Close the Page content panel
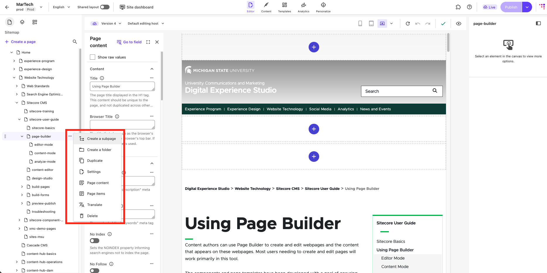This screenshot has width=547, height=273. (x=157, y=42)
